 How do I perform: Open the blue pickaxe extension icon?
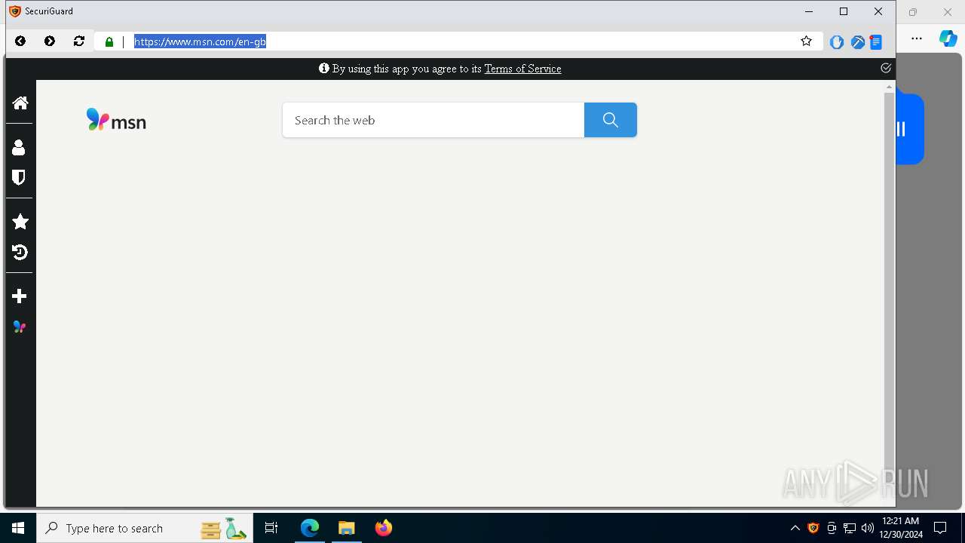[857, 42]
